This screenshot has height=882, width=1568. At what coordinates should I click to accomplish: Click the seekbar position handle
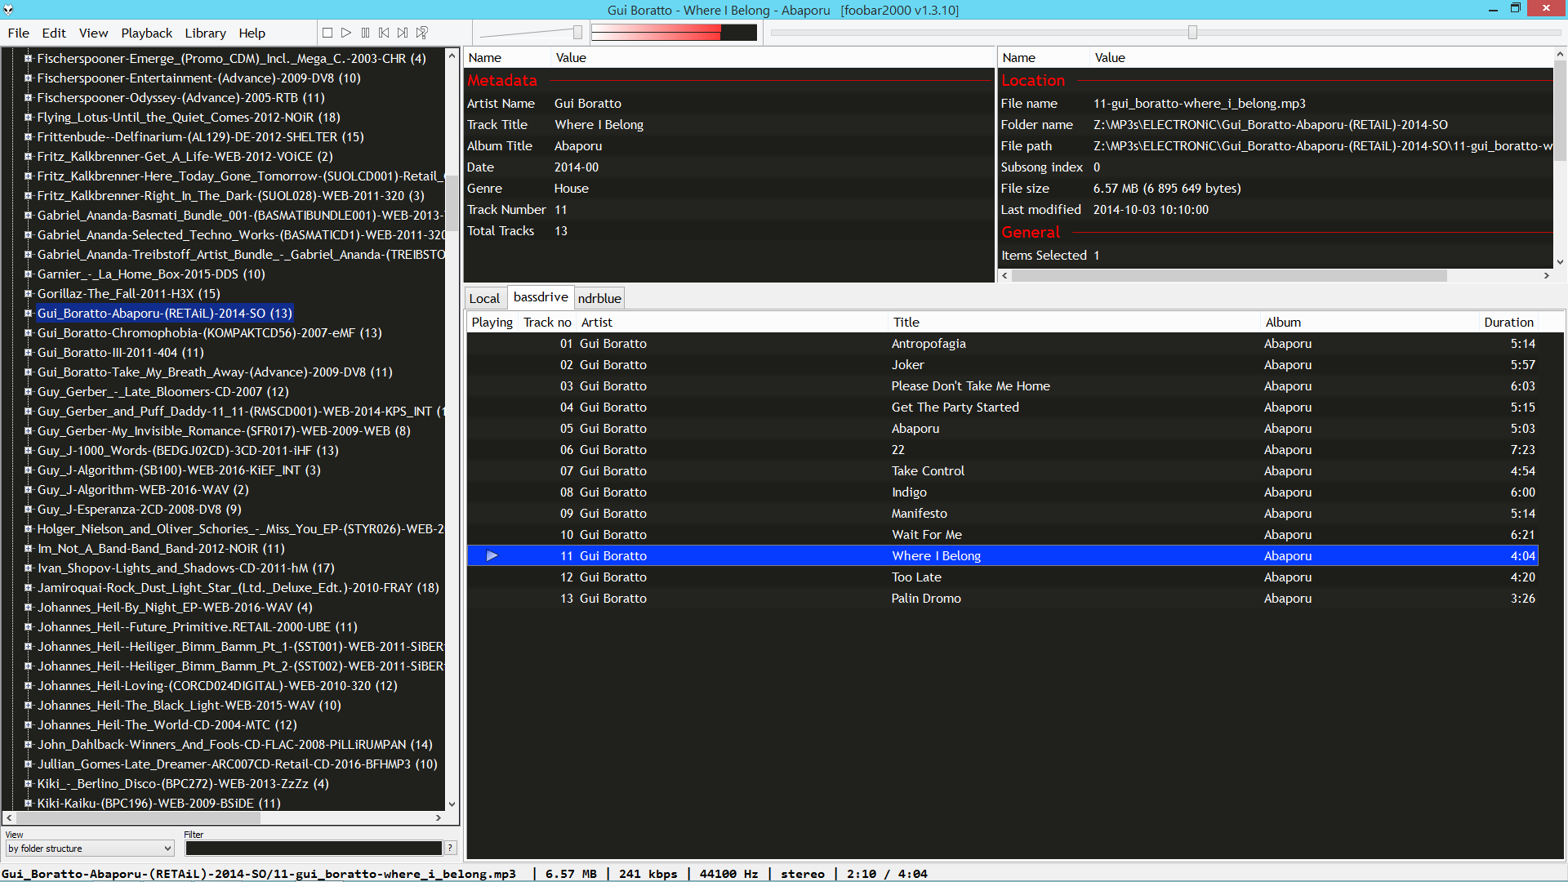(1192, 33)
